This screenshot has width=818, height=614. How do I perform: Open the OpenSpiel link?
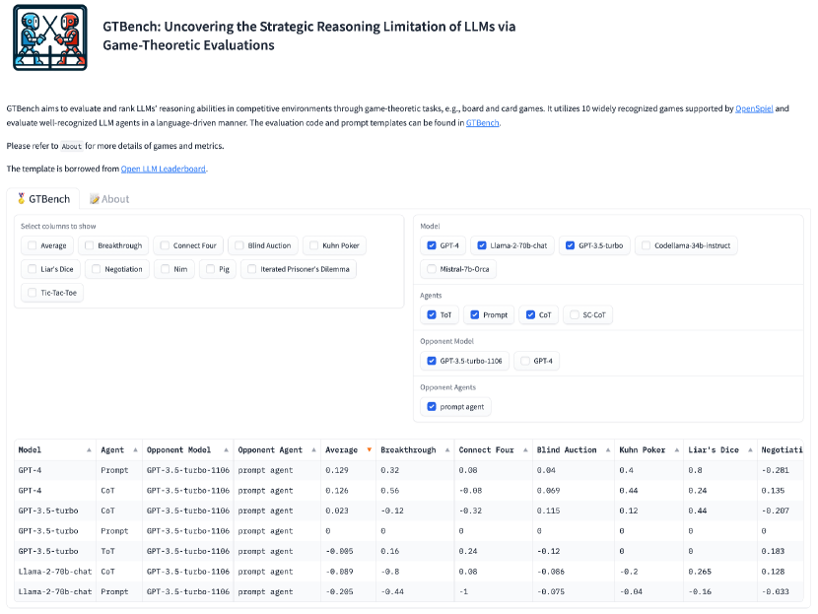click(x=756, y=108)
